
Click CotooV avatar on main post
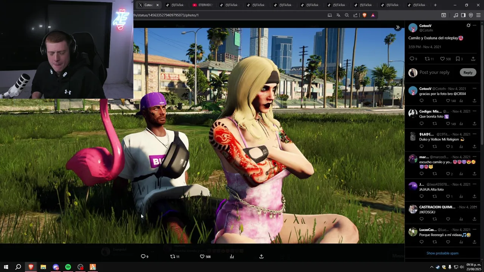point(413,28)
